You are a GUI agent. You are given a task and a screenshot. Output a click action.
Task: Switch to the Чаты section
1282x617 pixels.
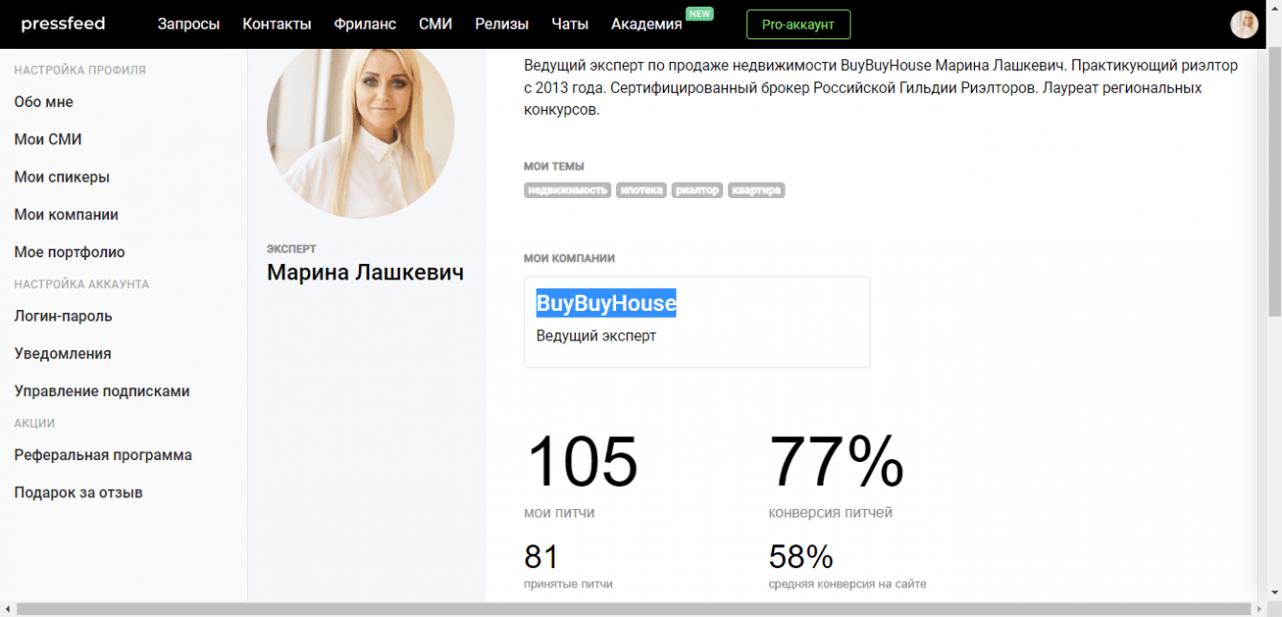coord(570,24)
